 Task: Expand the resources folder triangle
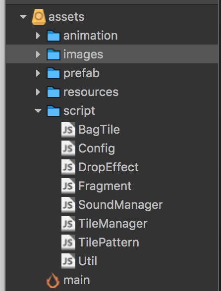point(38,92)
